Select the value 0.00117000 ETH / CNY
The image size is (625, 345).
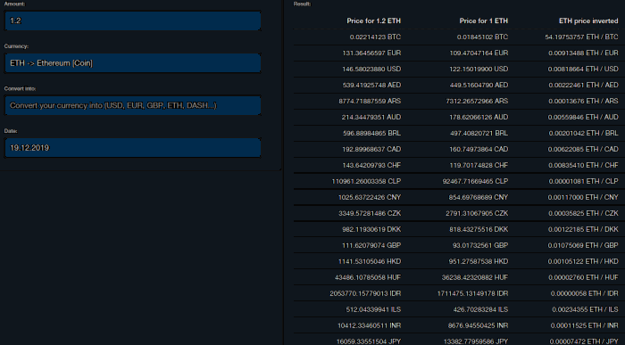pos(583,197)
